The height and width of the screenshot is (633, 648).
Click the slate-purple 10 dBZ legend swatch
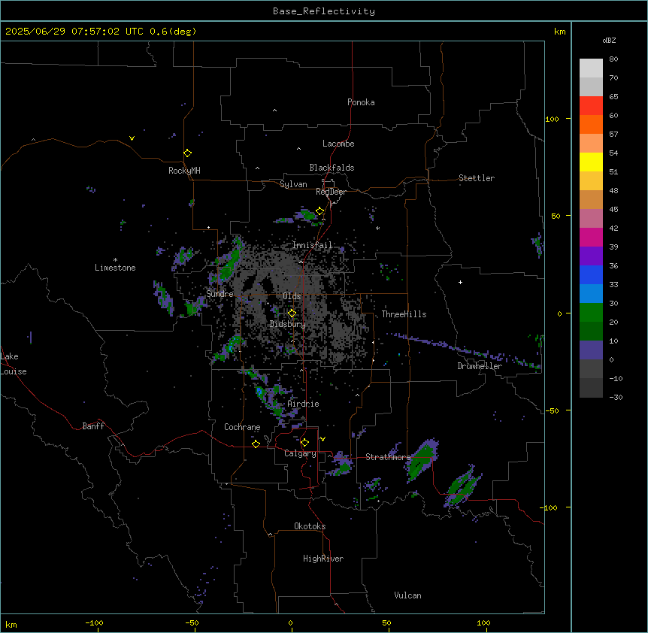tap(591, 350)
